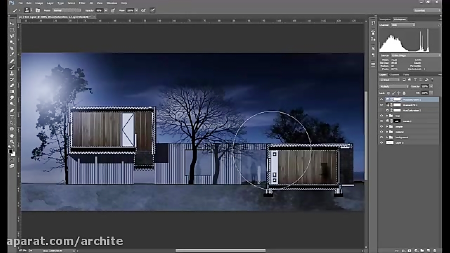Expand the people layer group
This screenshot has height=253, width=450.
click(387, 127)
